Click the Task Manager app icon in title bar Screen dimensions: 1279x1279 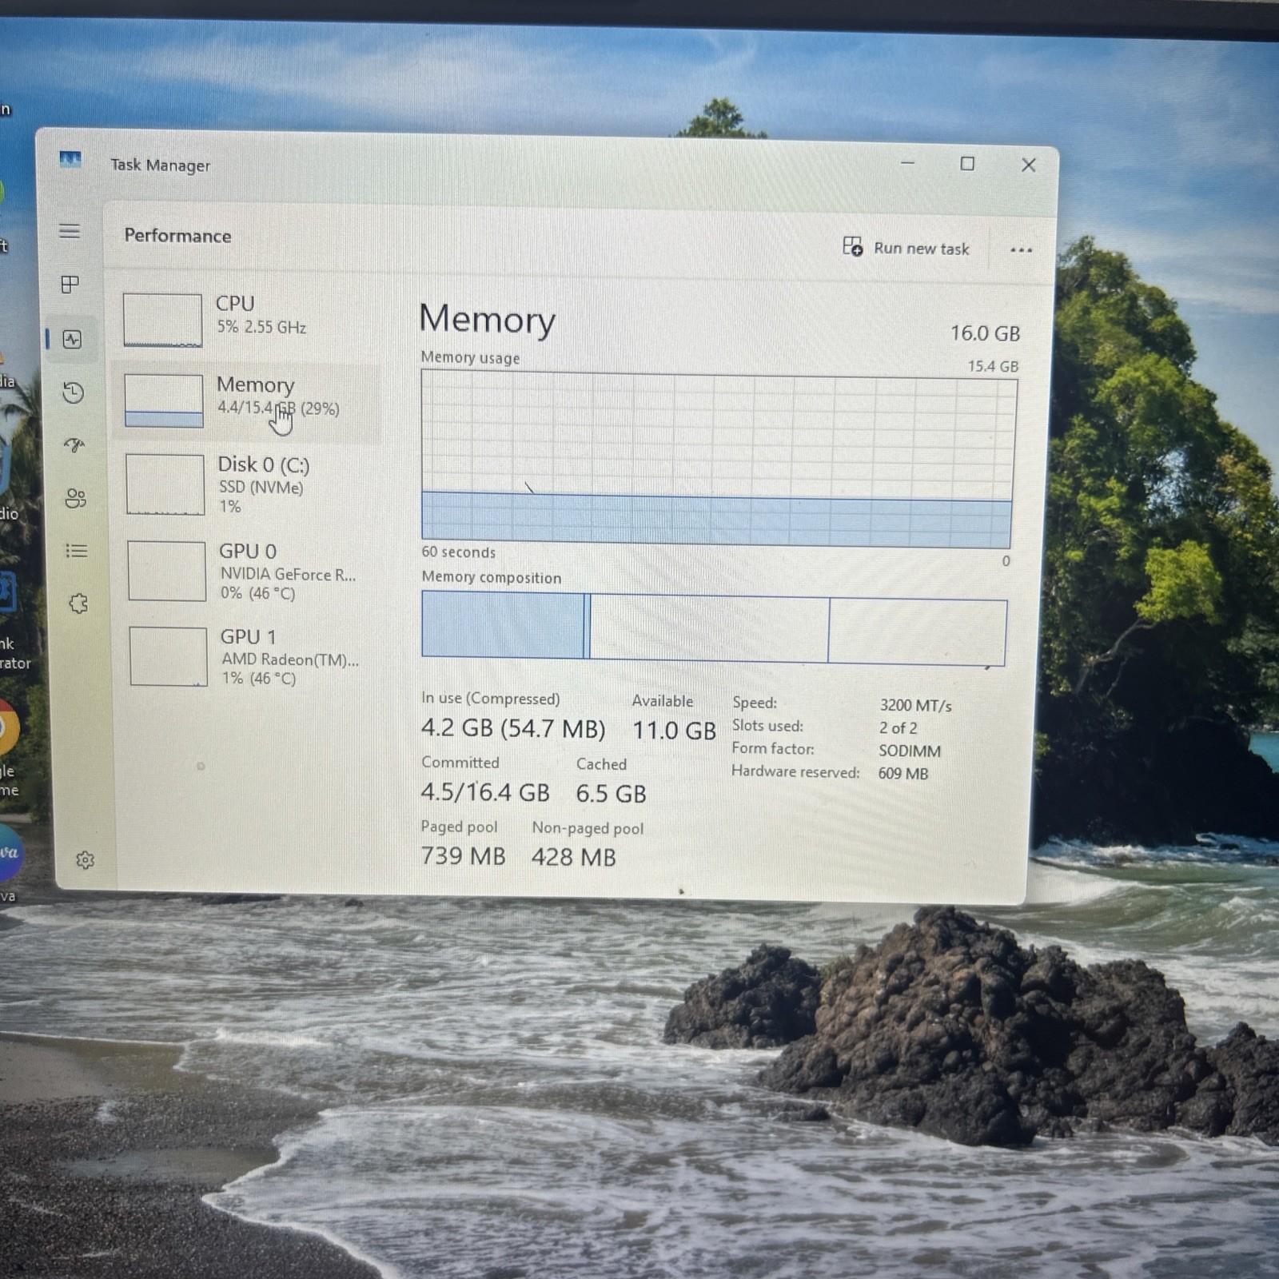(x=70, y=160)
